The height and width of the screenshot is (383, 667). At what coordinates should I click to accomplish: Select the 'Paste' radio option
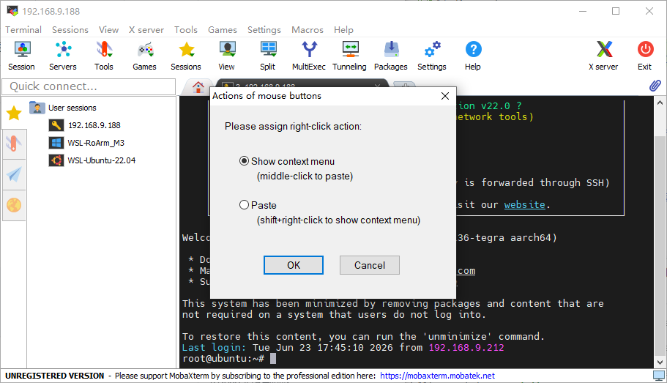244,205
